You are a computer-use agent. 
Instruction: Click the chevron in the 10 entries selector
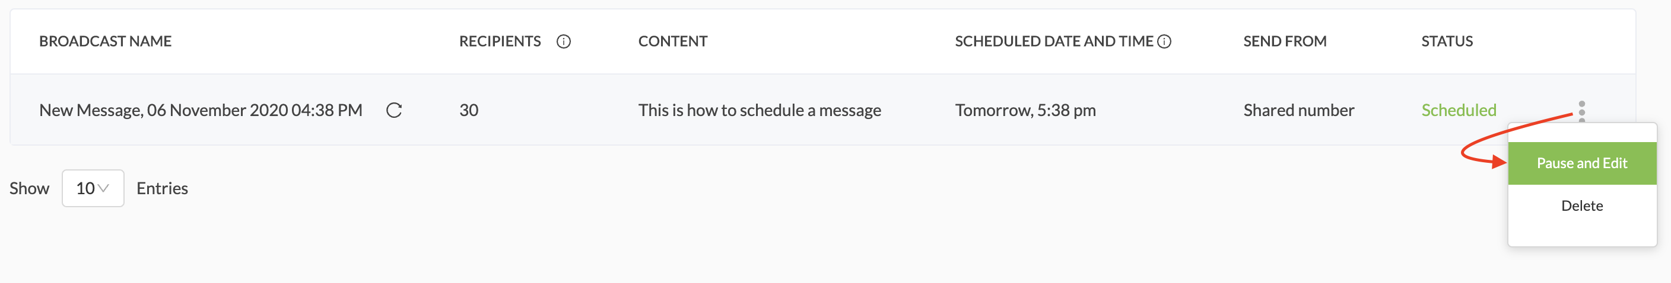tap(103, 188)
